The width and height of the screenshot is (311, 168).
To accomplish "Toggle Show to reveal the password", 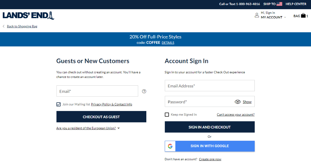I will tap(247, 102).
